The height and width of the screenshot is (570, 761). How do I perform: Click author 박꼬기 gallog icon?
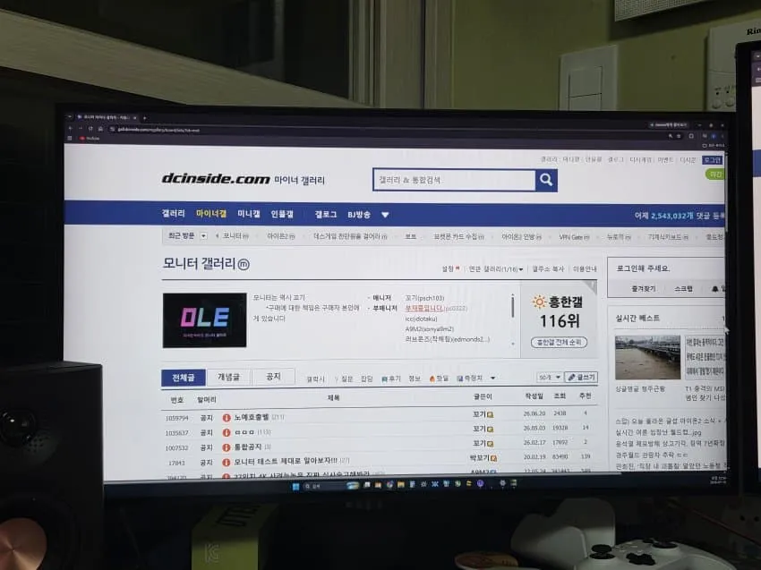click(x=493, y=458)
